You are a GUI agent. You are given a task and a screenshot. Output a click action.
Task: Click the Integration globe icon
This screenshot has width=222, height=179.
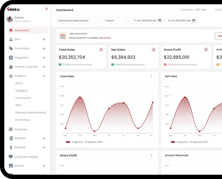point(11,57)
